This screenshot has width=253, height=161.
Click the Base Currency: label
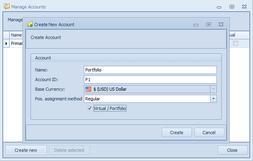coord(50,89)
